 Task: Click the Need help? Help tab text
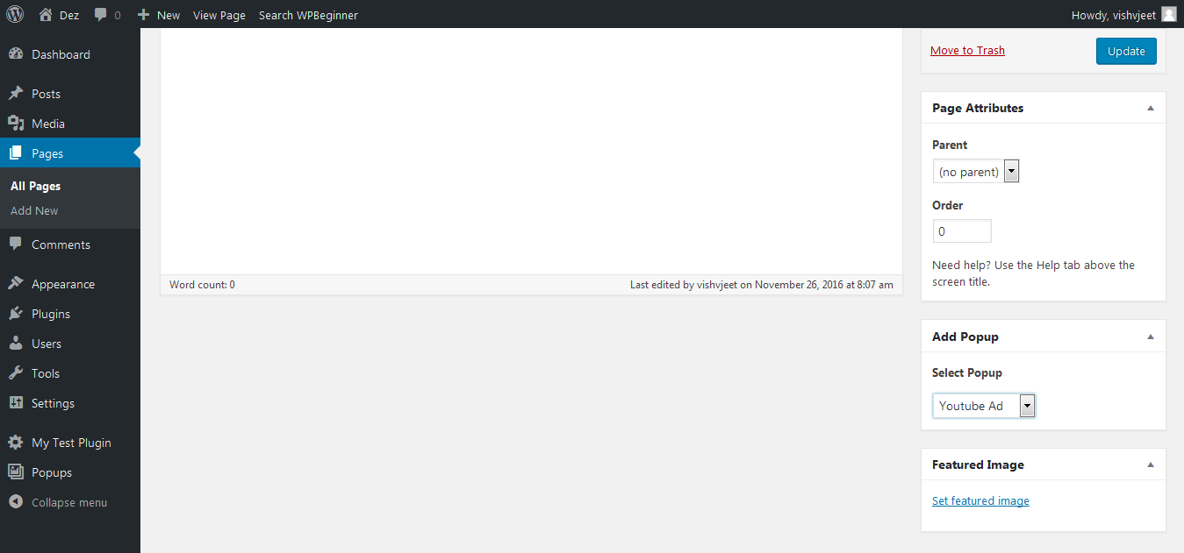click(x=1033, y=273)
